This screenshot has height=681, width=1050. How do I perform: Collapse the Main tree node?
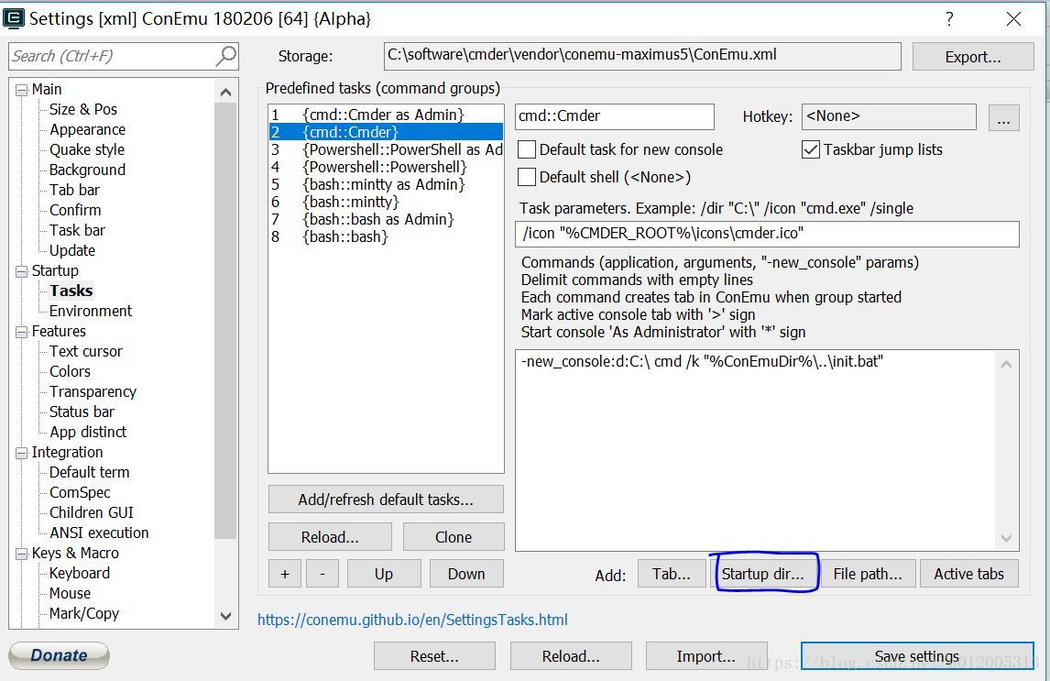click(x=22, y=90)
